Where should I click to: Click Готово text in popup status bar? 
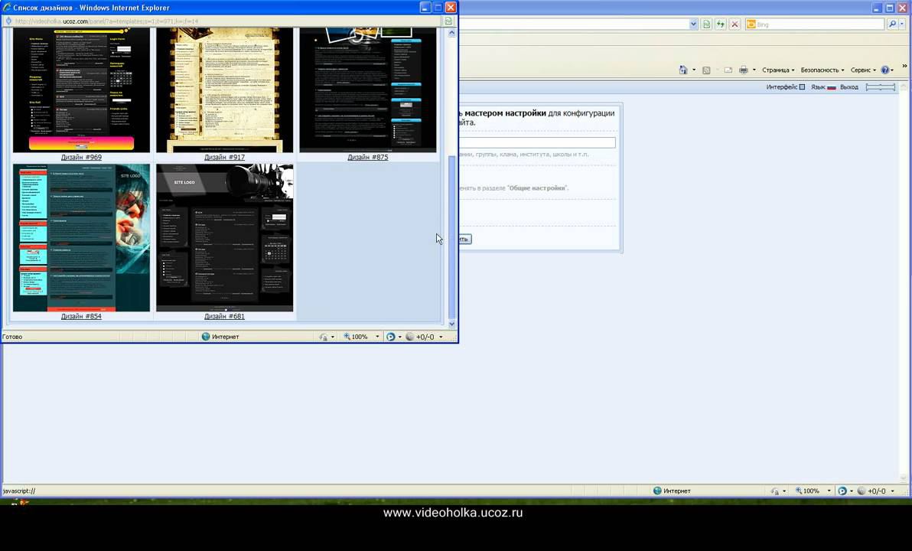click(12, 337)
